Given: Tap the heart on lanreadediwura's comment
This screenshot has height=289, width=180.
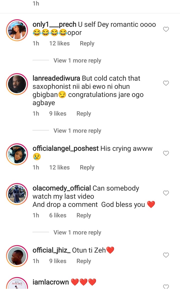Looking at the screenshot, I should click(166, 83).
